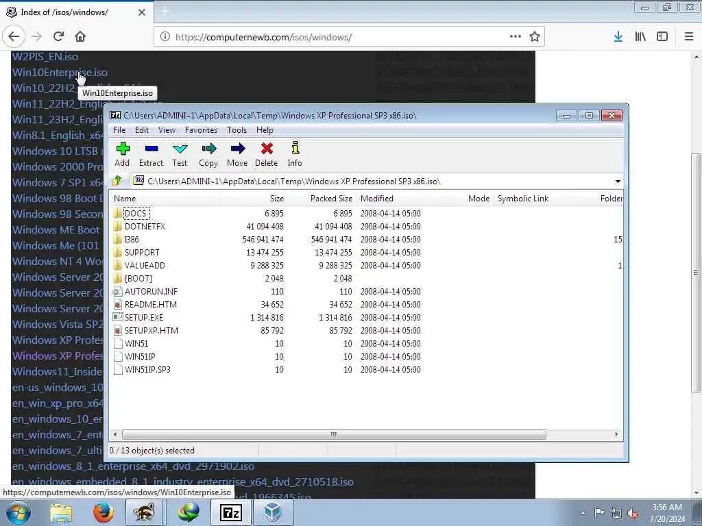Click the Copy toolbar icon
The image size is (702, 526).
(208, 155)
